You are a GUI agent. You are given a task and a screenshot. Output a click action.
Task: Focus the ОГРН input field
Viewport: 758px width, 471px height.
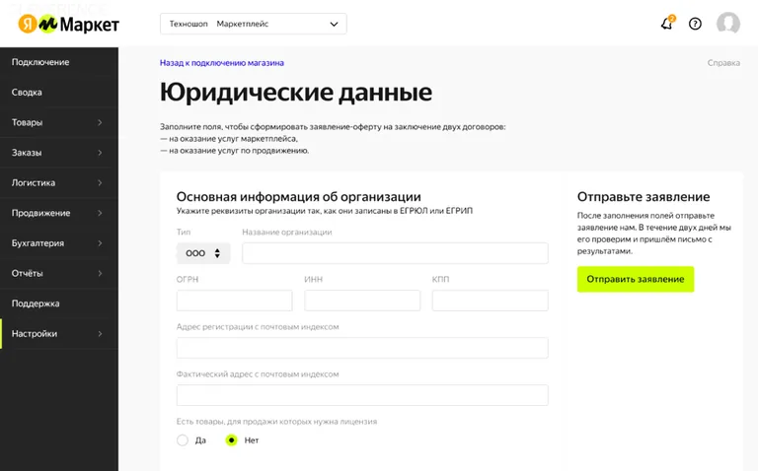tap(235, 301)
